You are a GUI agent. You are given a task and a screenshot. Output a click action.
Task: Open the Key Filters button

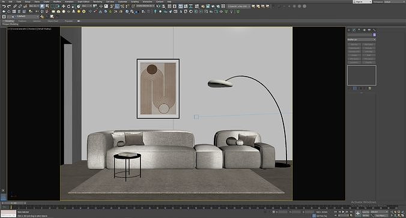click(381, 216)
